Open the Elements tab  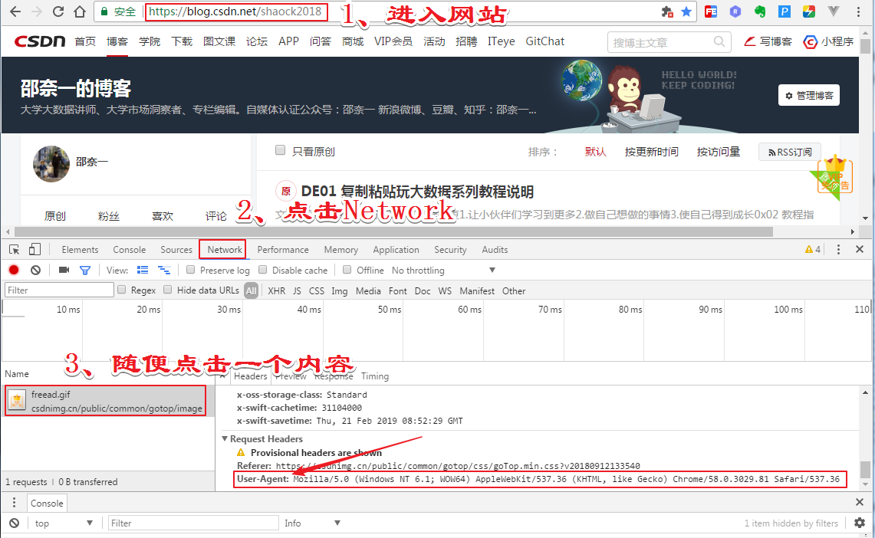pos(80,250)
